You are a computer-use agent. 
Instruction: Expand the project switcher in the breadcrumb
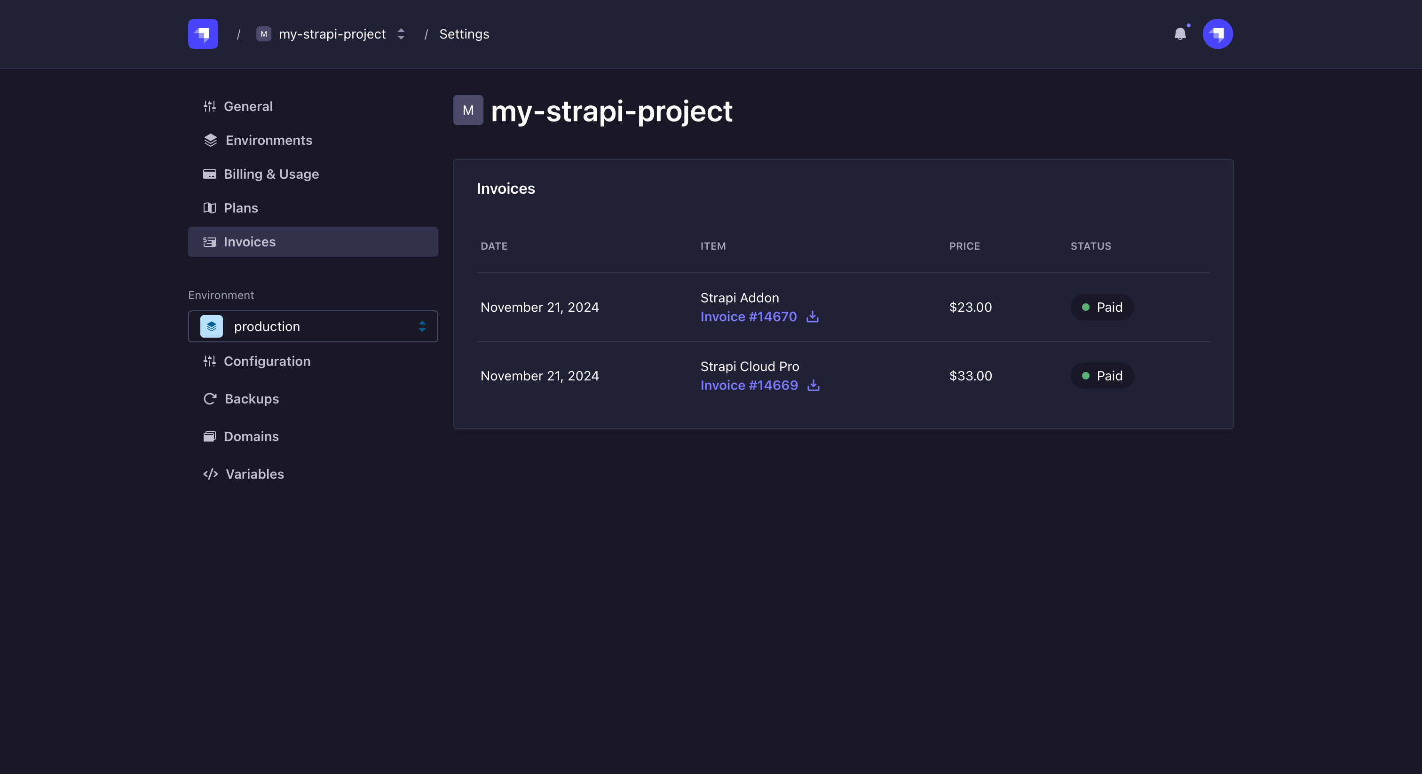click(401, 34)
